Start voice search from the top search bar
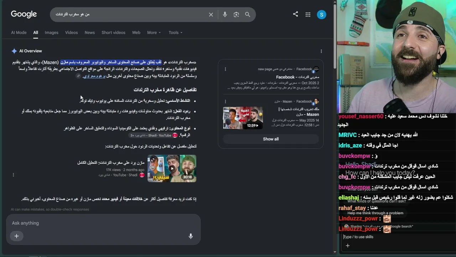The image size is (456, 257). (x=225, y=15)
